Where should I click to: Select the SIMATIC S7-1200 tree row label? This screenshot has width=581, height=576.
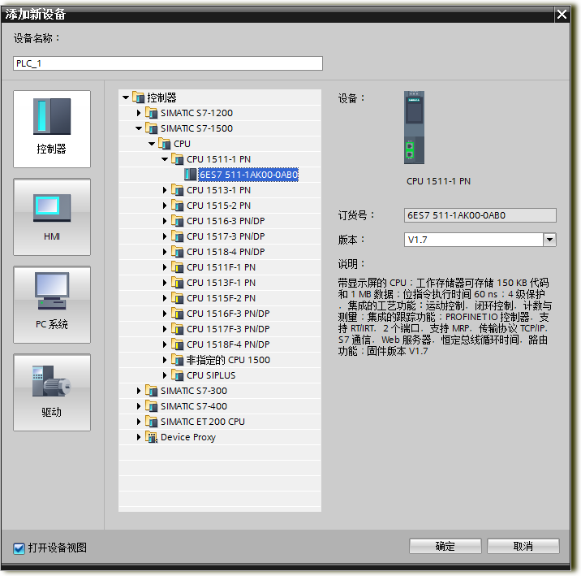[196, 113]
